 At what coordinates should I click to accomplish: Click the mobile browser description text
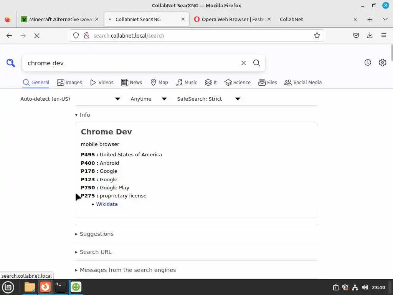coord(100,144)
